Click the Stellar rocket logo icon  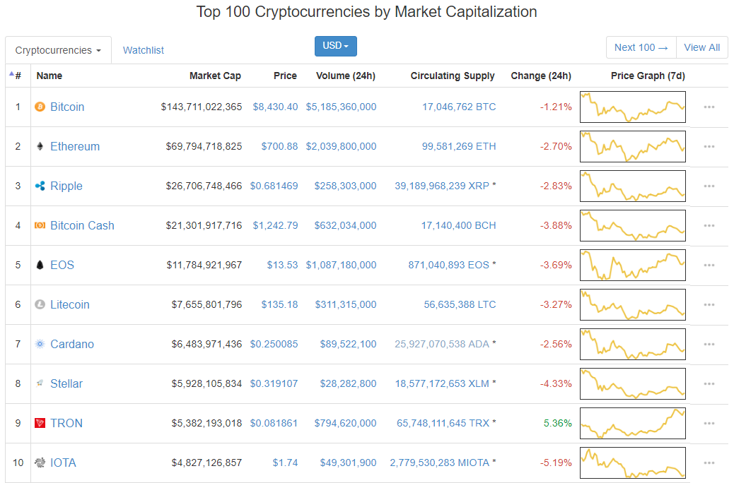(x=40, y=383)
